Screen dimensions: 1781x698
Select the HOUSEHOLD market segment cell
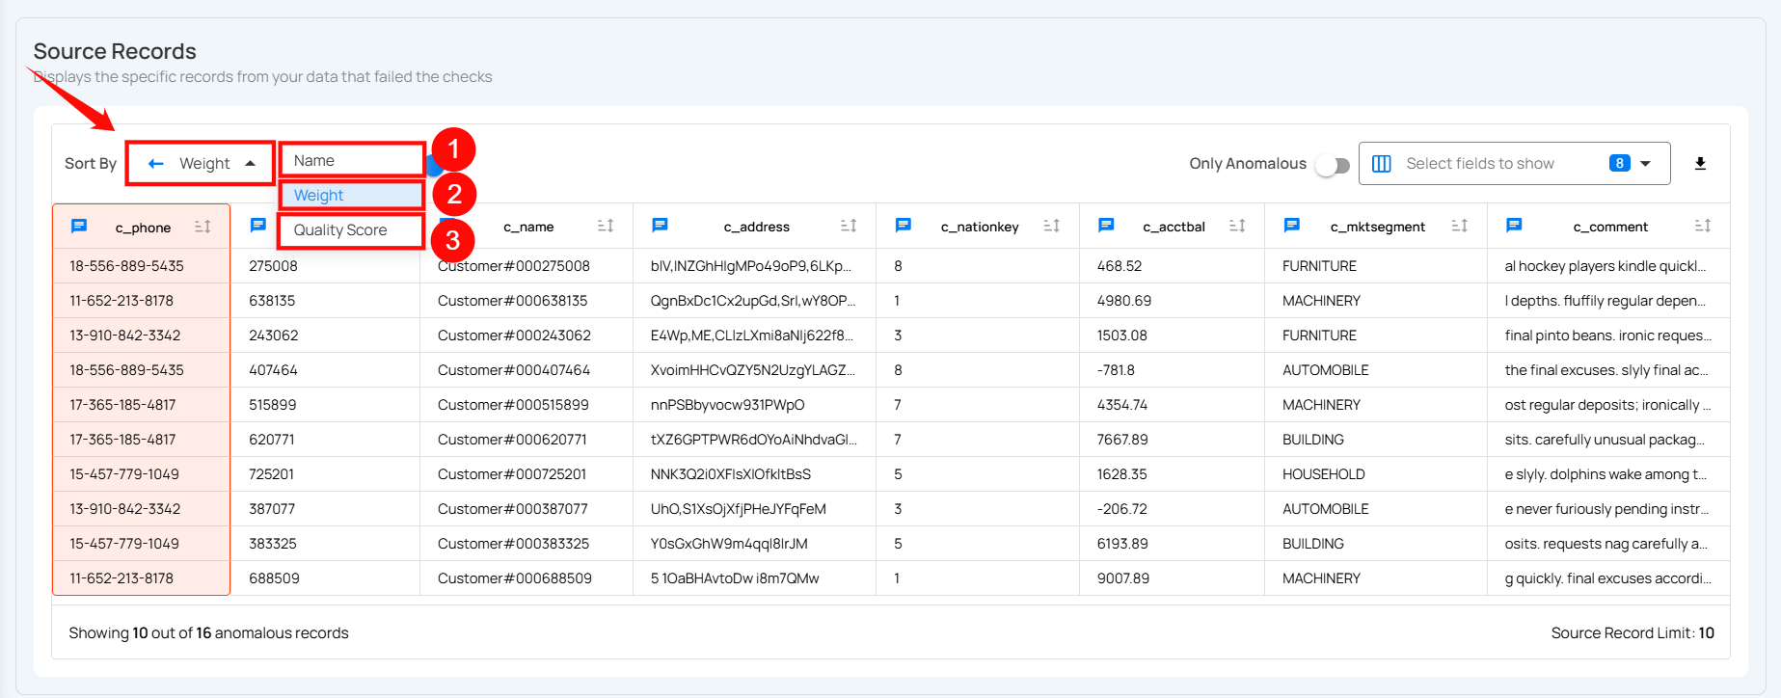(1376, 474)
